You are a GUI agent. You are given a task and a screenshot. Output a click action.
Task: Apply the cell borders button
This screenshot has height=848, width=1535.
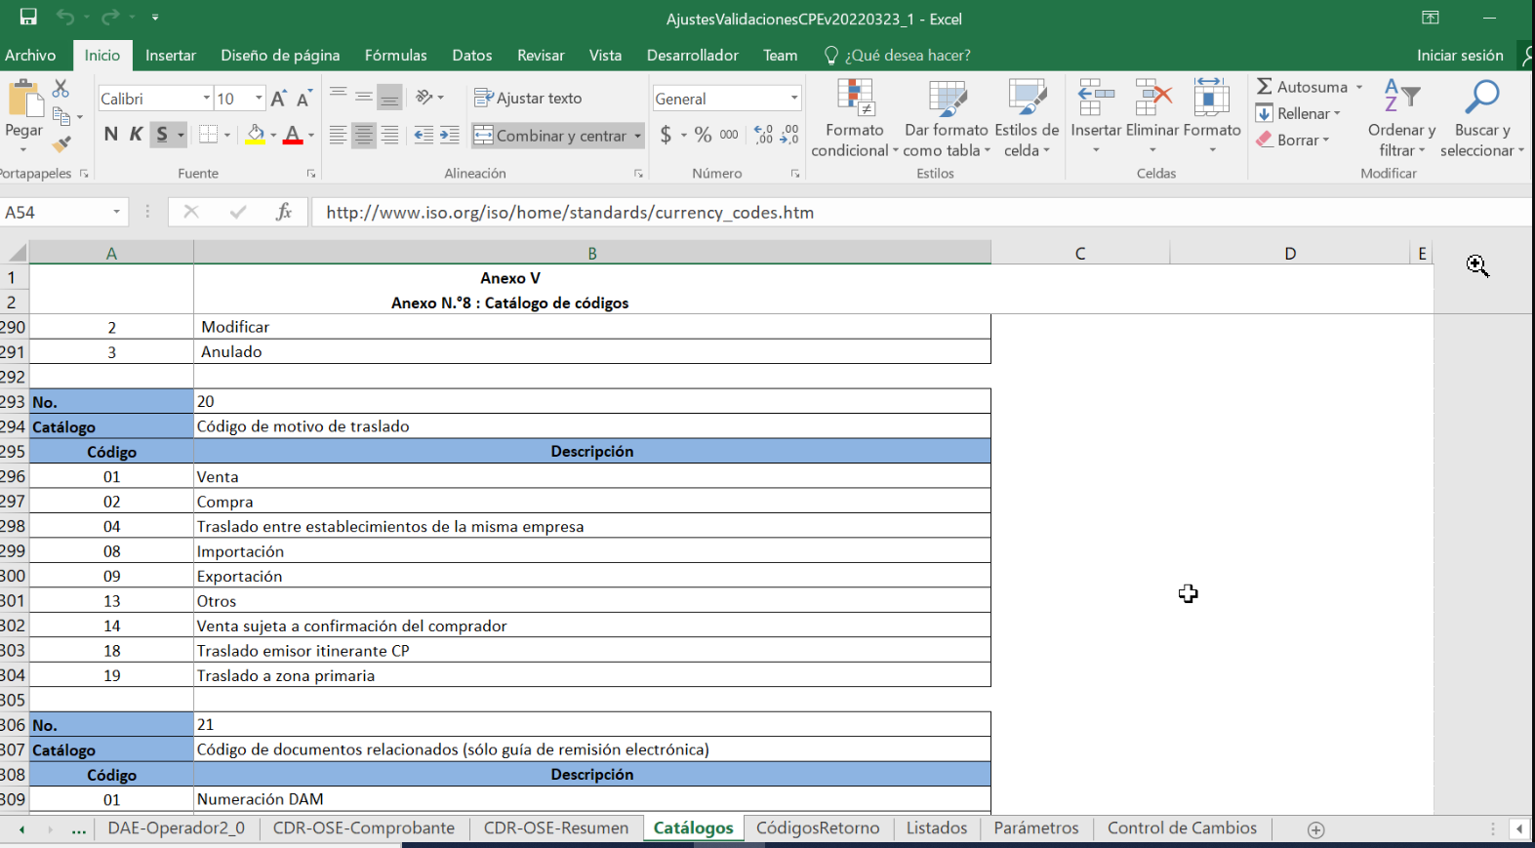208,135
